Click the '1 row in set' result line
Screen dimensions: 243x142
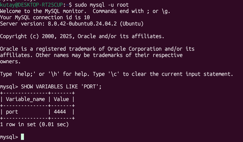tap(18, 124)
